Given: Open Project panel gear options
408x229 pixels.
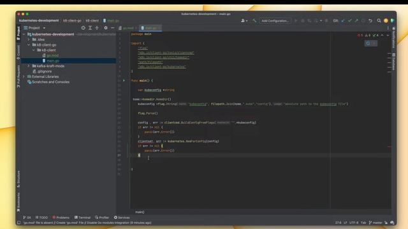Looking at the screenshot, I should coord(106,28).
